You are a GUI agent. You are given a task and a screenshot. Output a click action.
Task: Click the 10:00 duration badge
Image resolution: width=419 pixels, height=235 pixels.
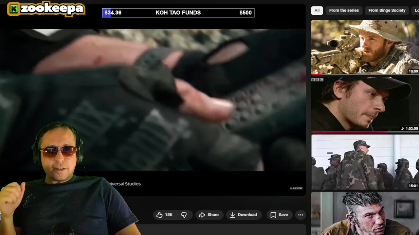click(x=413, y=71)
